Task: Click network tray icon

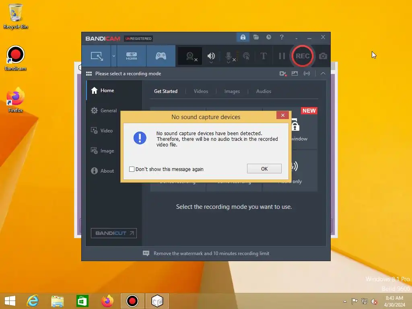Action: tap(364, 301)
